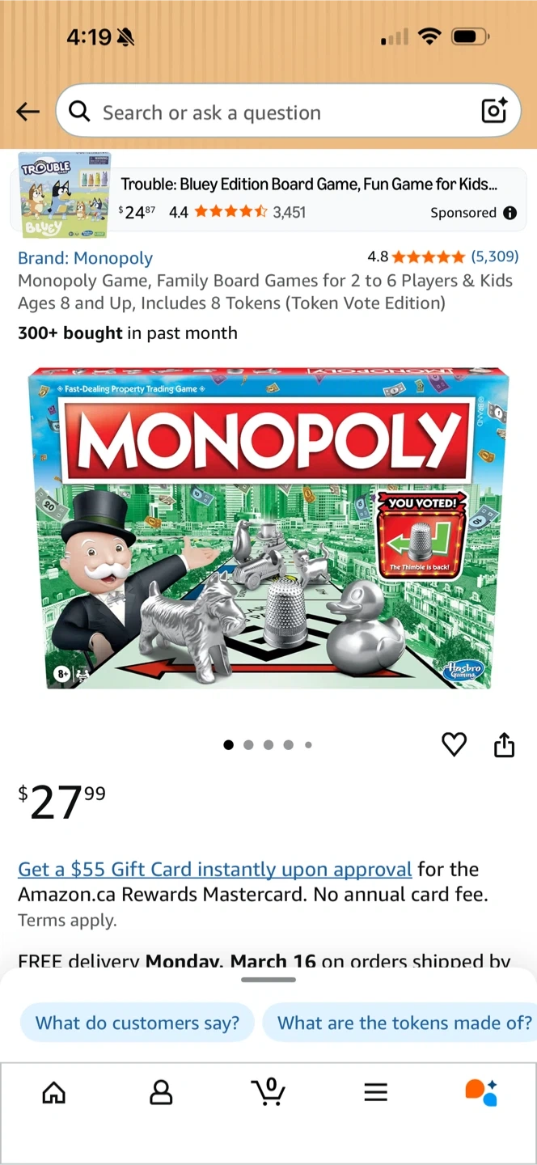This screenshot has height=1165, width=537.
Task: Tap the sponsored info icon
Action: point(510,213)
